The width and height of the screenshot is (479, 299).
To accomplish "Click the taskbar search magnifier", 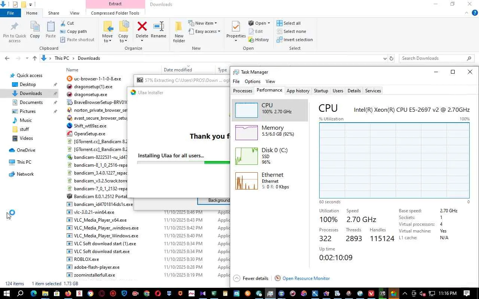I will (x=21, y=293).
